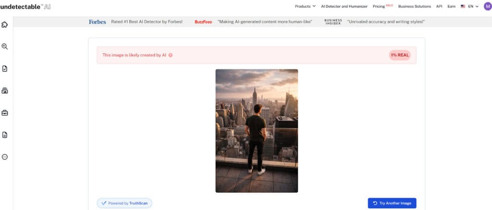Expand the Products dropdown menu
This screenshot has height=210, width=492.
click(305, 6)
